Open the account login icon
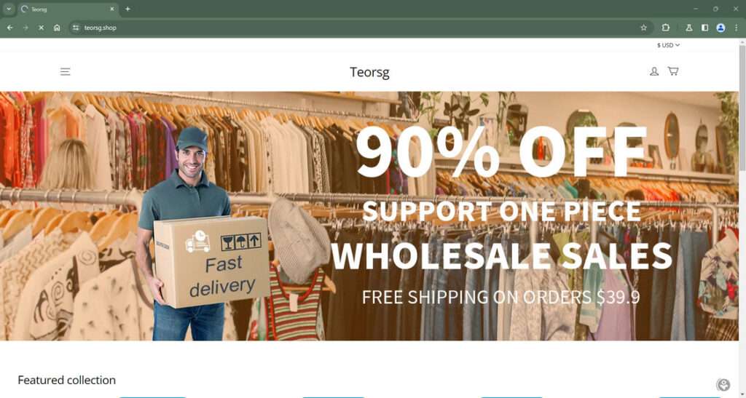This screenshot has height=398, width=746. point(654,71)
